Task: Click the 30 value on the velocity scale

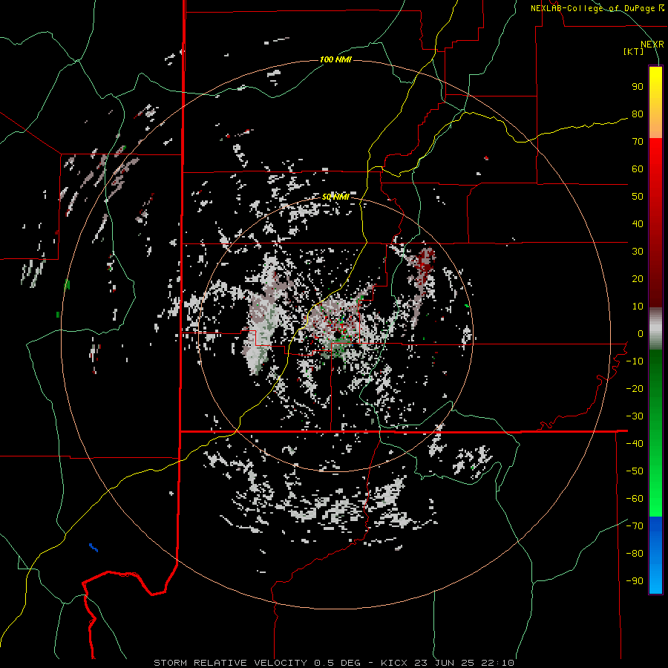Action: click(638, 252)
